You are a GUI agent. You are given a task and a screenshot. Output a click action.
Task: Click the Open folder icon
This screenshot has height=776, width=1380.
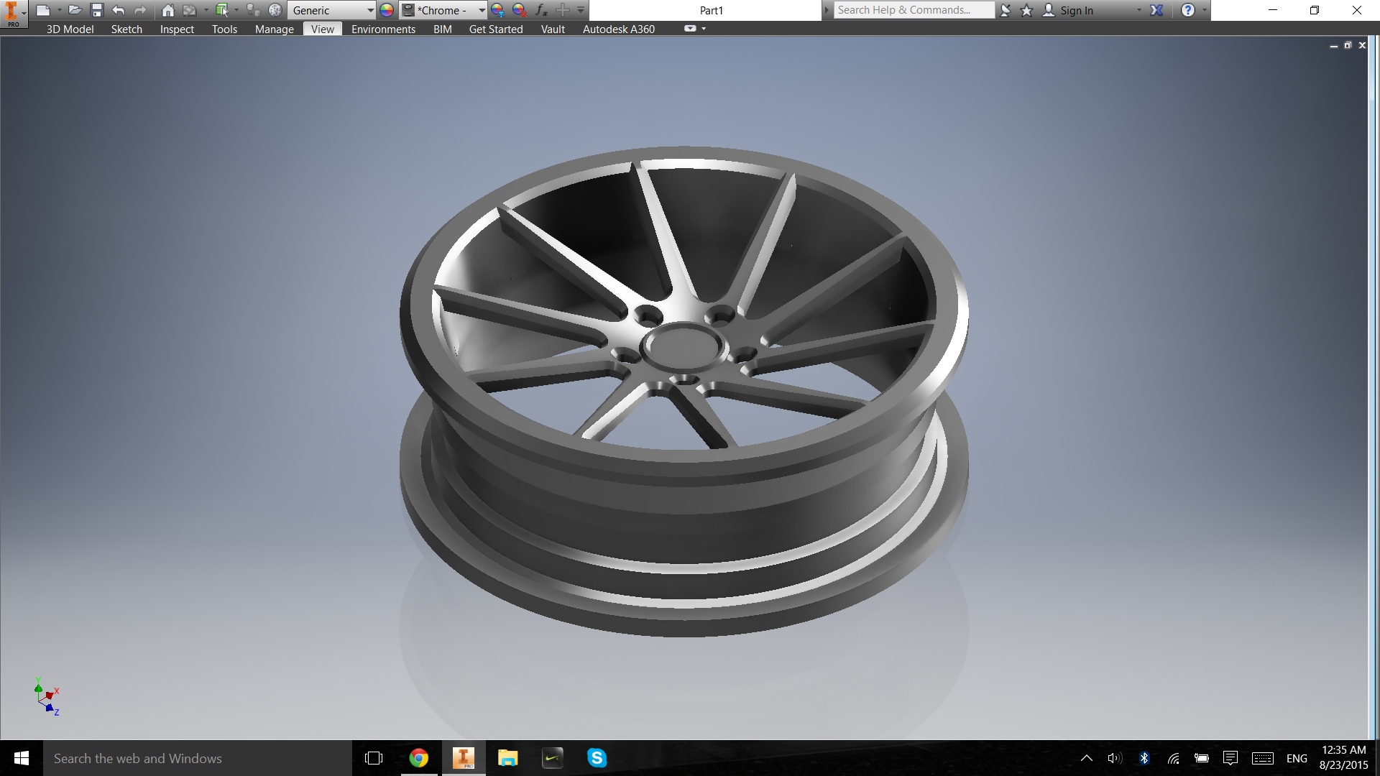pyautogui.click(x=75, y=10)
